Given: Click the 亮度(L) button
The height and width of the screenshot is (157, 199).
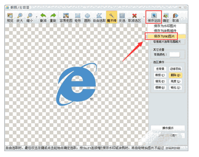Looking at the screenshot, I should pos(175,81).
